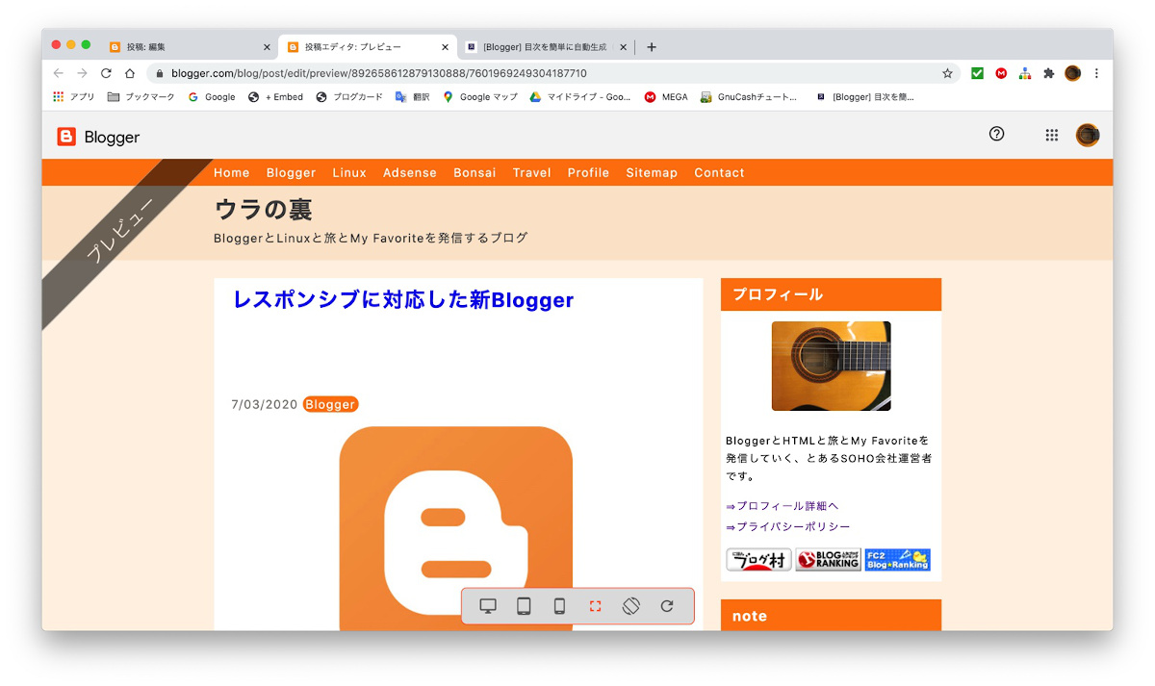Open the Chrome extensions puzzle icon

tap(1049, 73)
